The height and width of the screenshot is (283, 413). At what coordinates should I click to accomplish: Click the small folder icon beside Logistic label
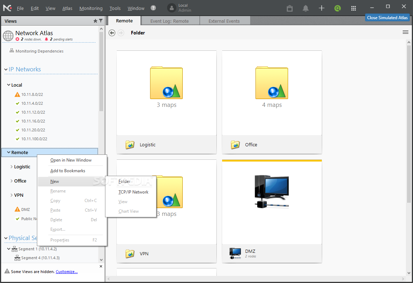130,145
